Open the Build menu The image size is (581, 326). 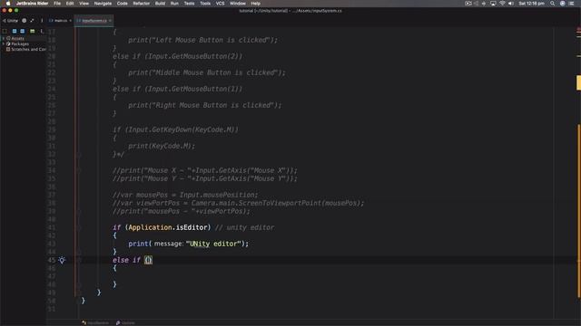coord(160,4)
